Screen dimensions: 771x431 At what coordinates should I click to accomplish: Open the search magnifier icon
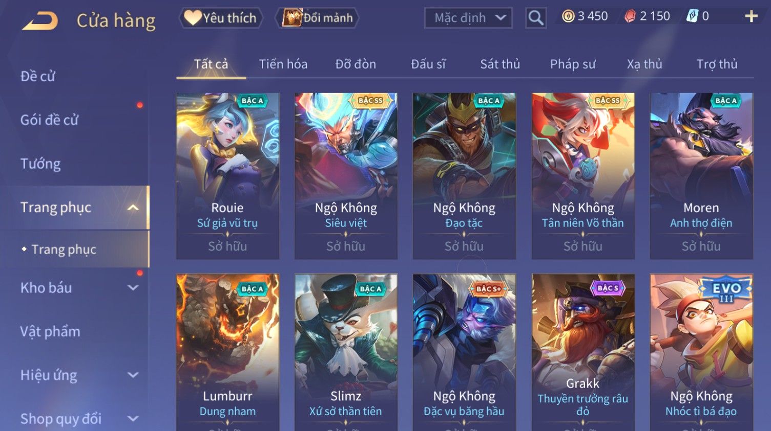(x=536, y=18)
